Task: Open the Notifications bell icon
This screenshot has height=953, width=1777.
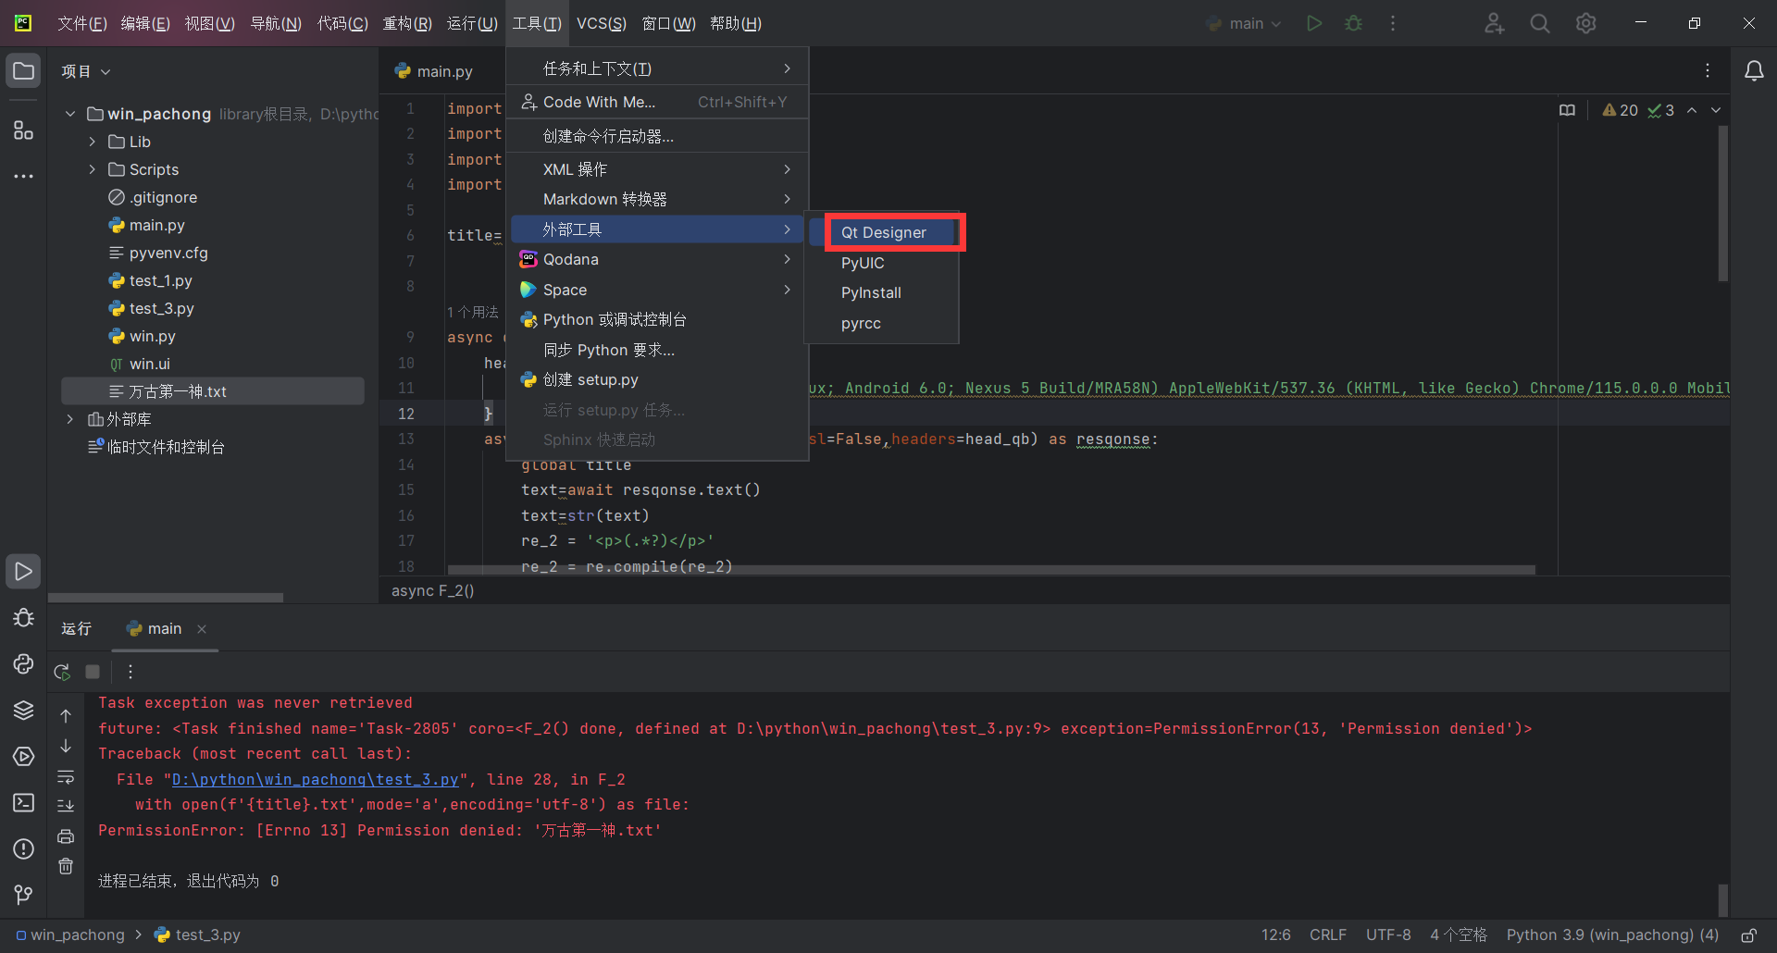Action: pyautogui.click(x=1753, y=71)
